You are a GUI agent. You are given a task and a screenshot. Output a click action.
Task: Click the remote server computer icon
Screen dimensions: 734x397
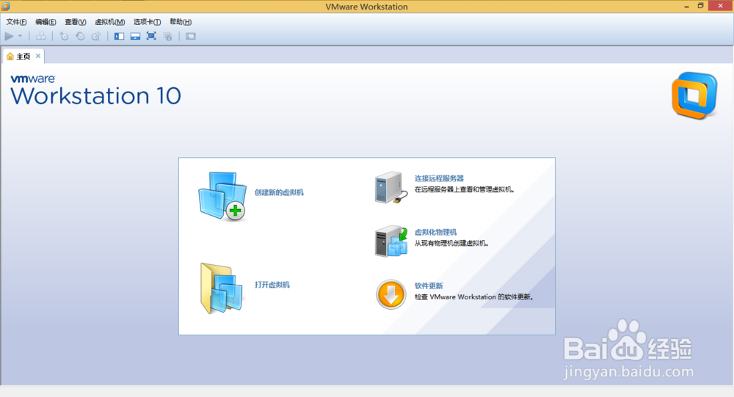[x=391, y=187]
